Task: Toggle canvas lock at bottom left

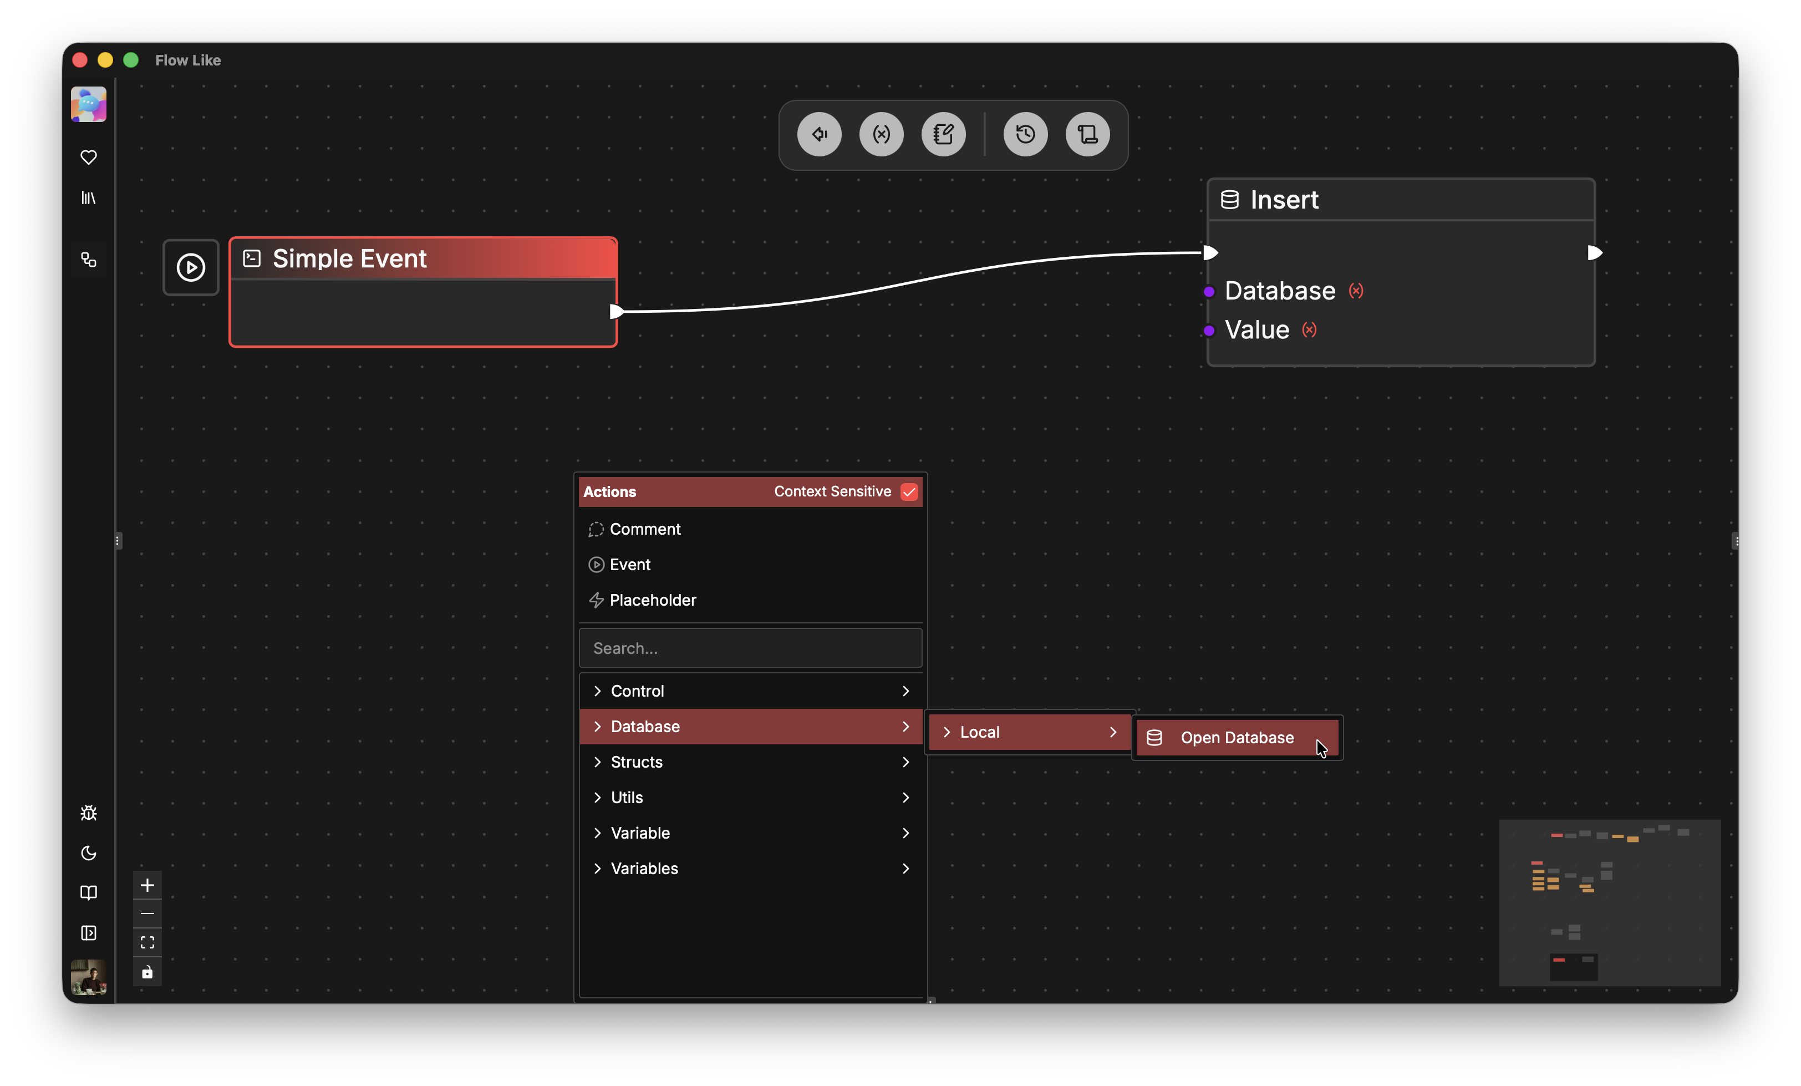Action: click(147, 972)
